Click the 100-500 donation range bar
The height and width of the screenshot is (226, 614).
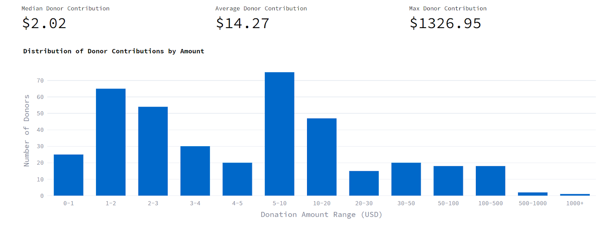490,181
